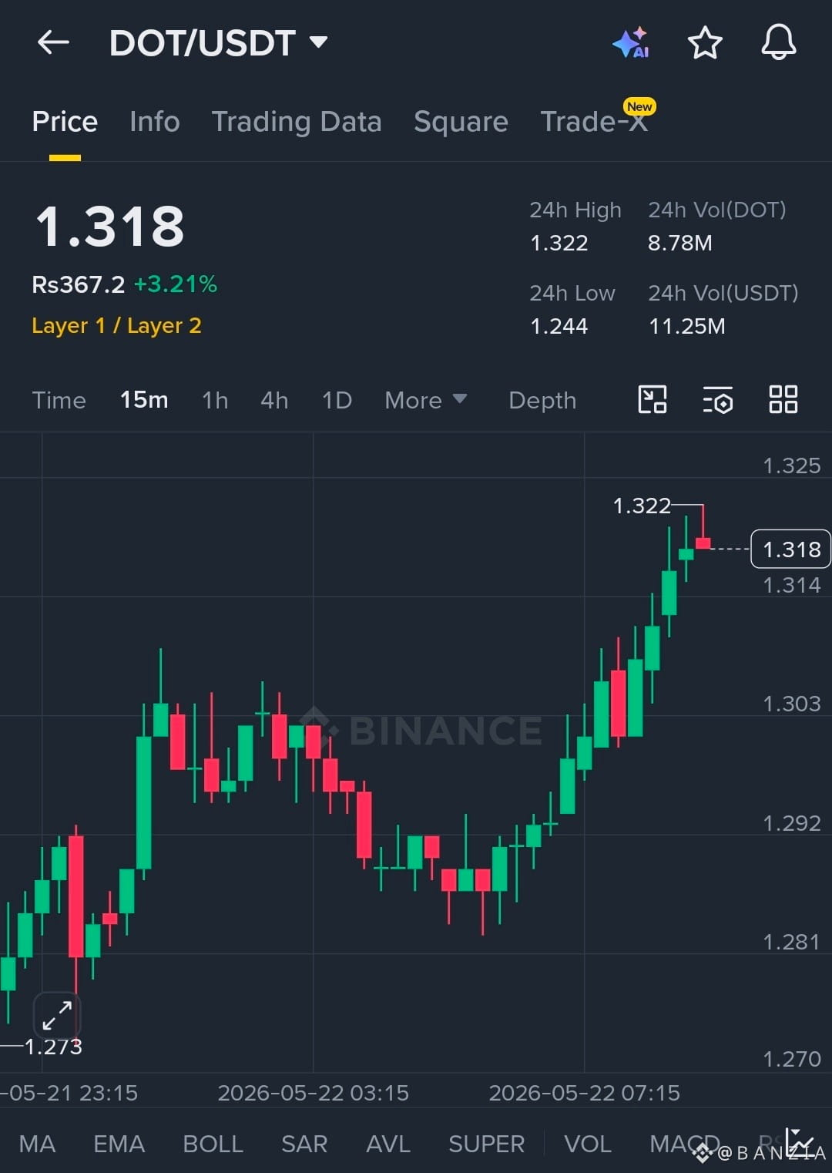The height and width of the screenshot is (1173, 832).
Task: Open the AI assistant sparkle icon
Action: click(631, 42)
